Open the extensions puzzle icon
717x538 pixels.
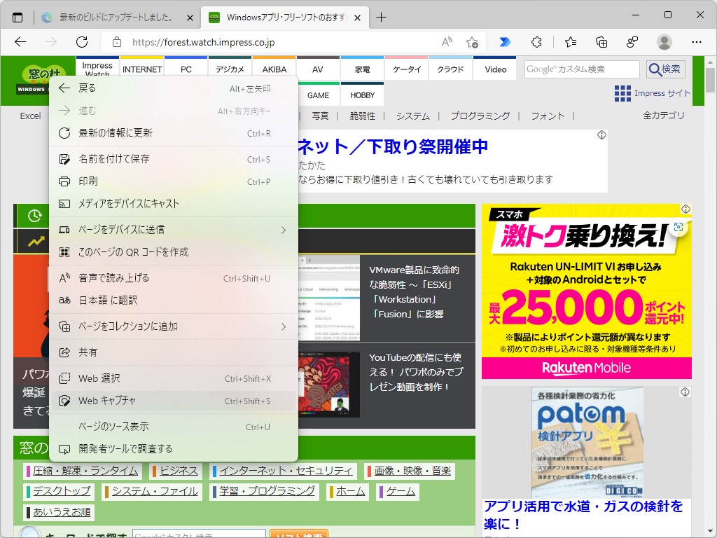click(536, 42)
